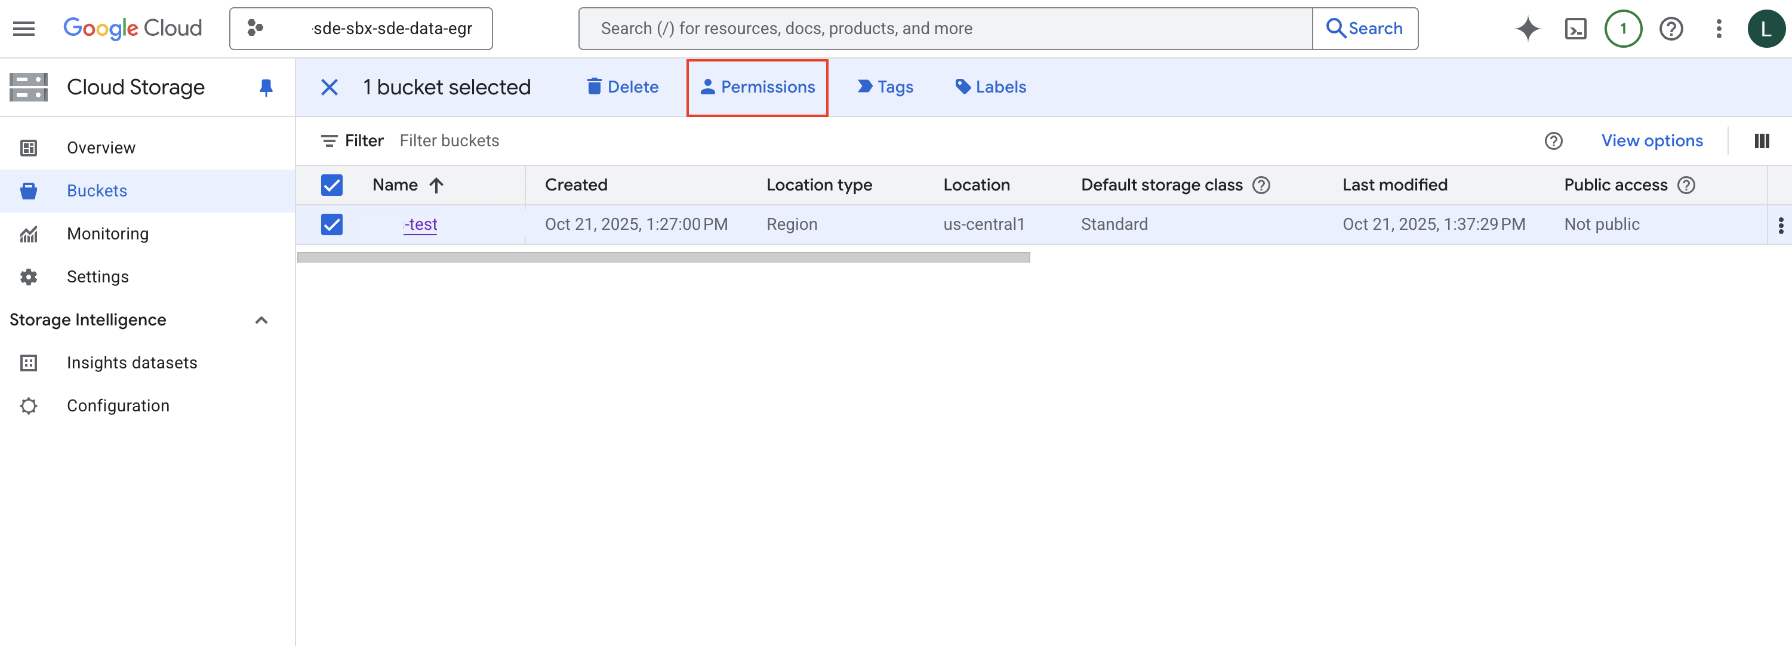Viewport: 1792px width, 646px height.
Task: Open the three-dot actions for test bucket
Action: pos(1780,225)
